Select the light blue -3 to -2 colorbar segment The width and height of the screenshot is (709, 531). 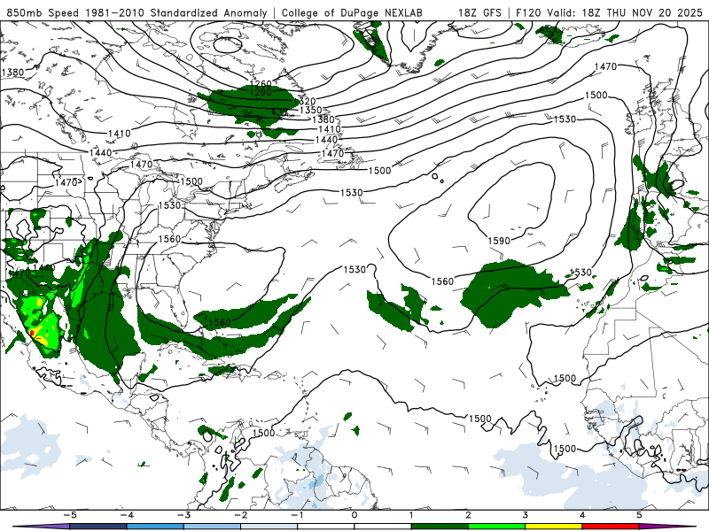click(x=212, y=527)
